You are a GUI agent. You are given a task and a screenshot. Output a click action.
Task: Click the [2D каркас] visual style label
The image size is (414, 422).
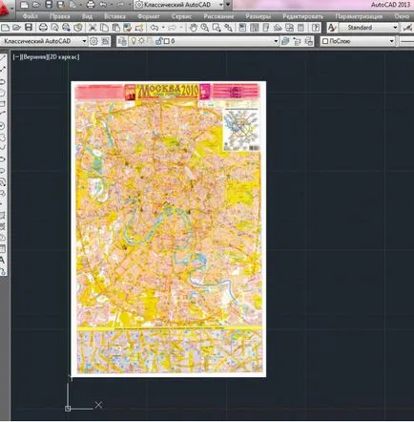click(x=64, y=57)
